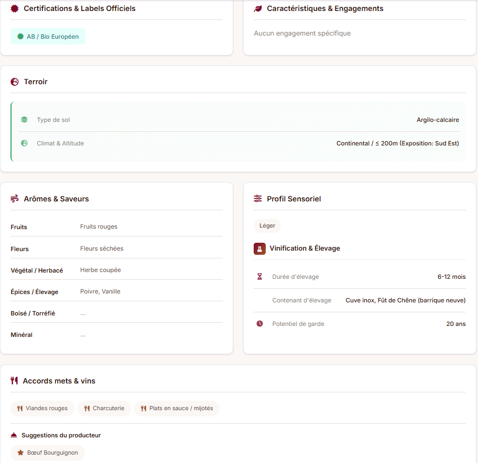Click the Viandes rouges pairing tag
The height and width of the screenshot is (463, 478).
(x=42, y=408)
